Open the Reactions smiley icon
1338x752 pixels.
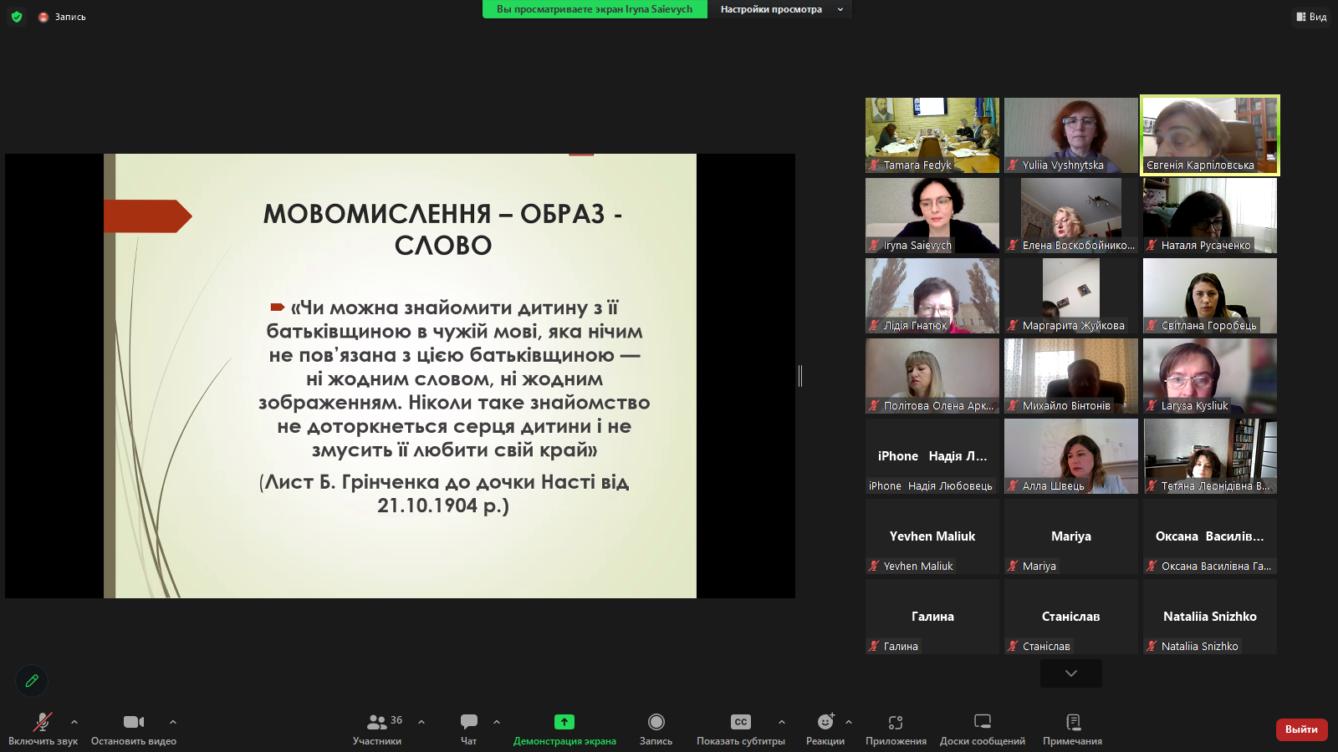[825, 722]
